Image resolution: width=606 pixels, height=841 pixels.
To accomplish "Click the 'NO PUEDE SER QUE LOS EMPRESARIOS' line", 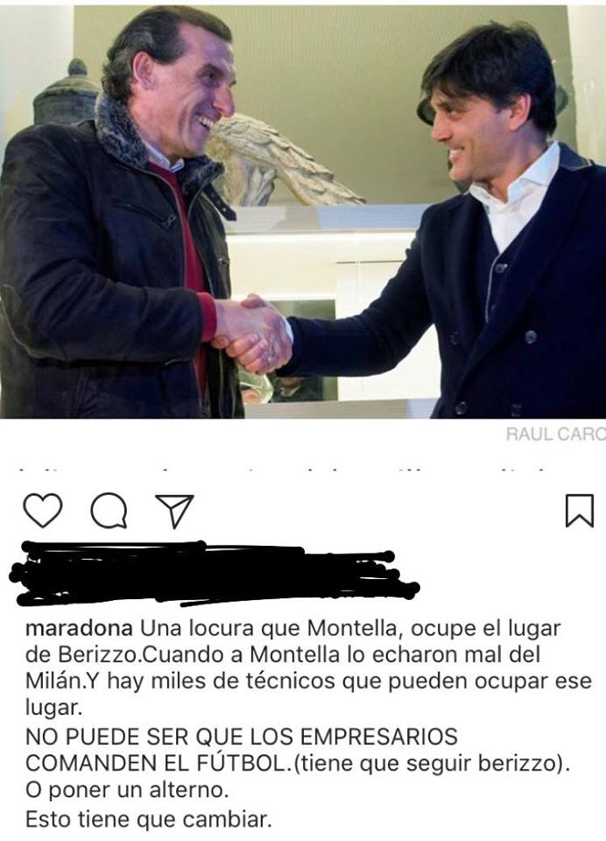I will (x=242, y=737).
